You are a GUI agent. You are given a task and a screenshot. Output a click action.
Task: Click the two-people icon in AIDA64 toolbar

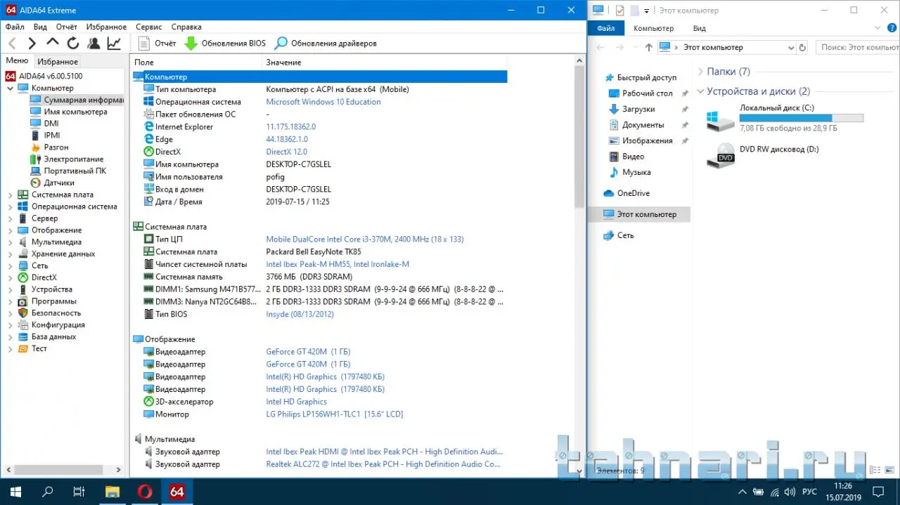[x=94, y=44]
